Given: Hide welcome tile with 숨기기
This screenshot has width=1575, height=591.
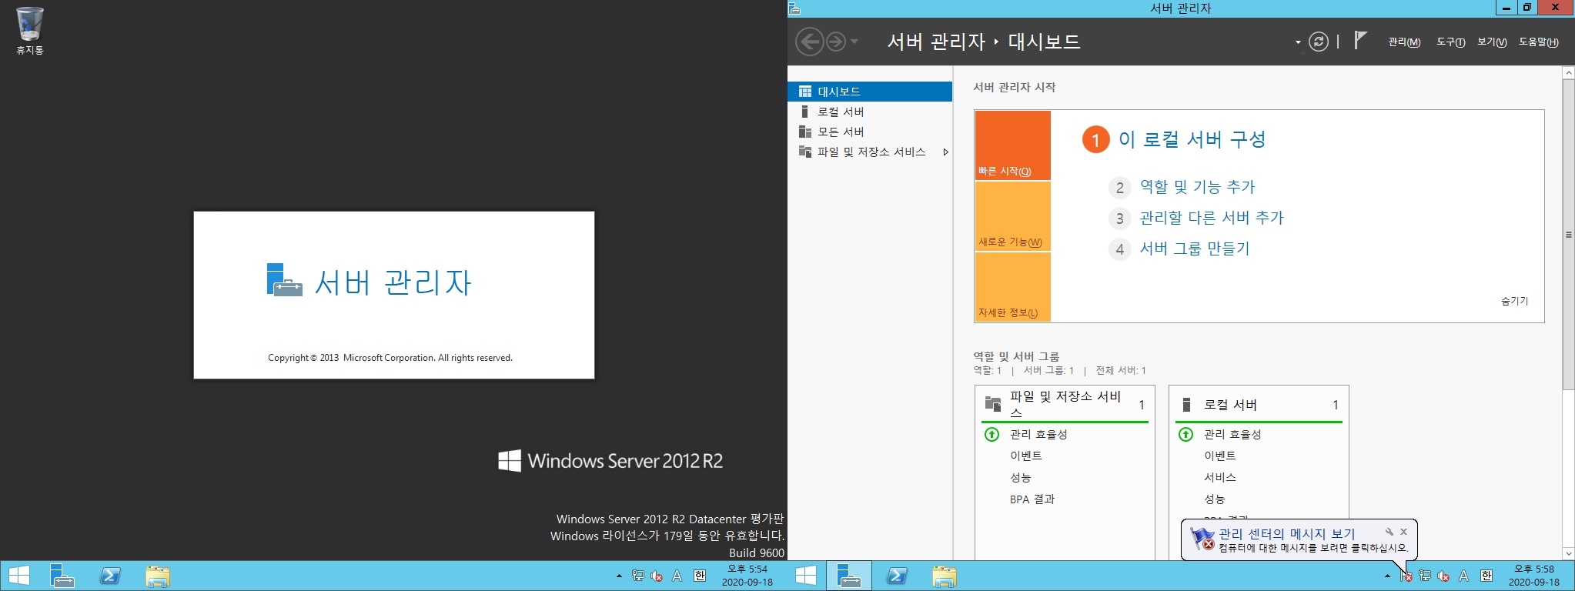Looking at the screenshot, I should (1514, 301).
